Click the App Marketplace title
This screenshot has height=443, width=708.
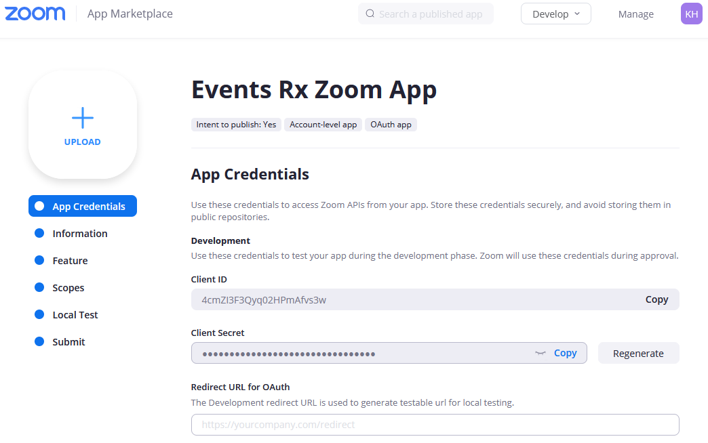130,14
